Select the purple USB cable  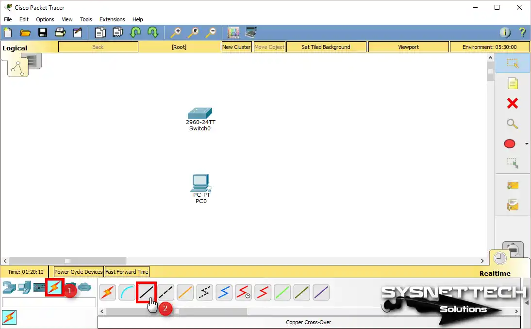pos(321,292)
